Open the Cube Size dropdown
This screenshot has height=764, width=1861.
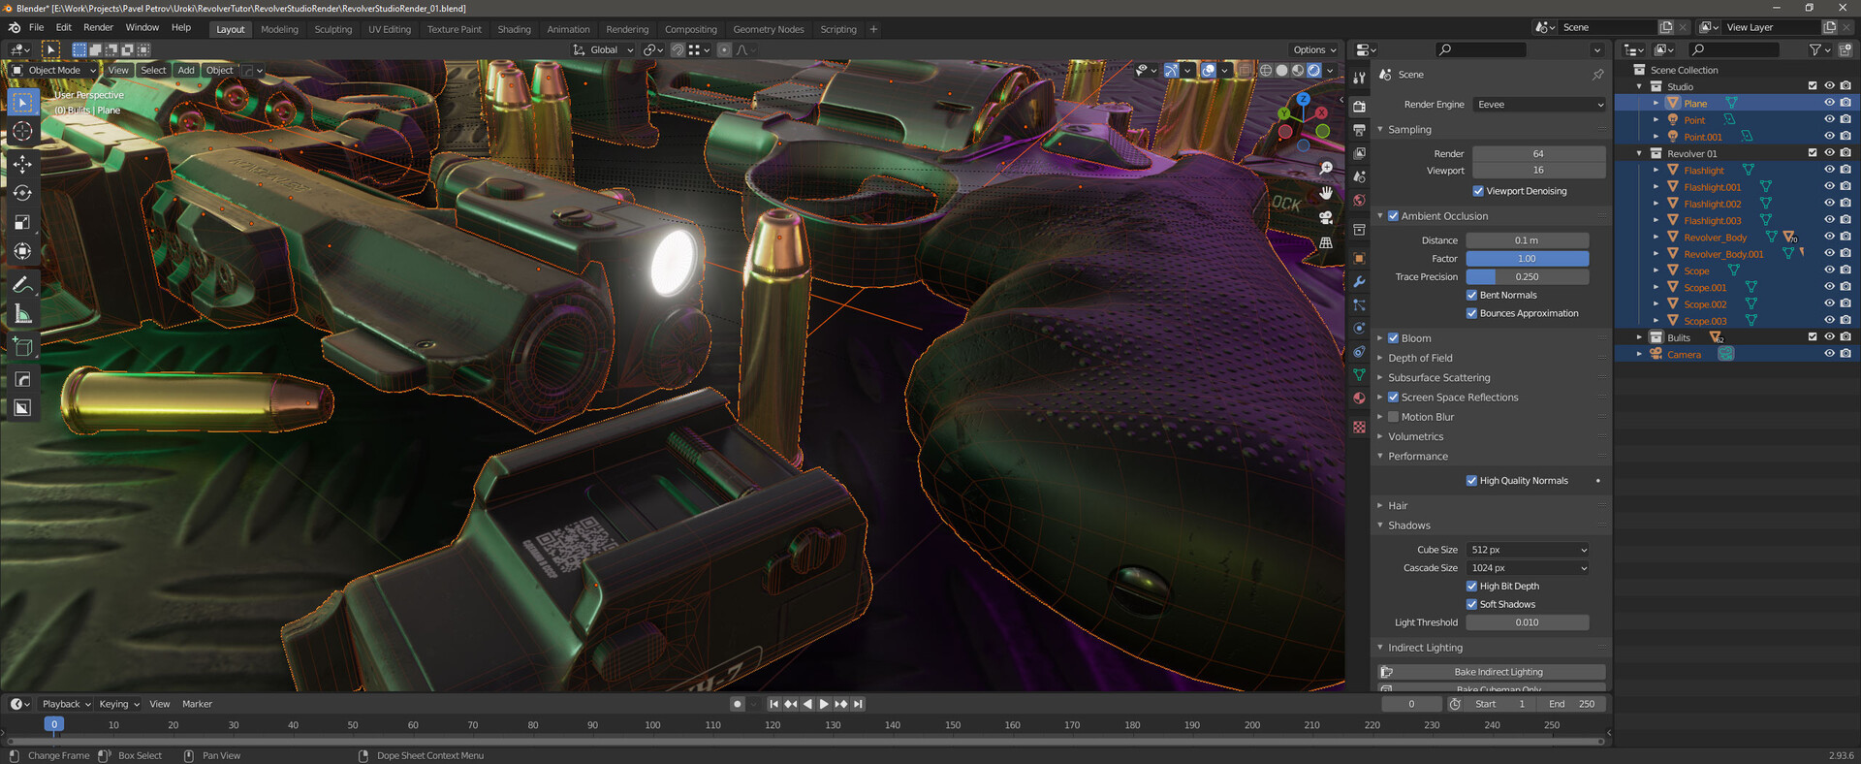1528,550
